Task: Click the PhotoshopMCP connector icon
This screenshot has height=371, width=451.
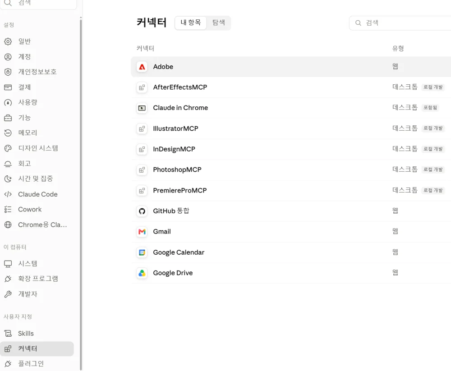Action: point(142,170)
